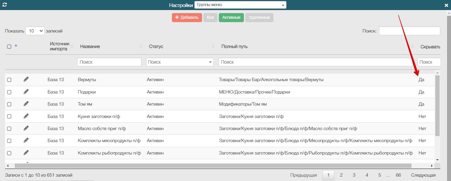Click pencil icon for Комплекты рыбопродукты п/ф
Viewport: 451px width, 181px height.
[26, 153]
